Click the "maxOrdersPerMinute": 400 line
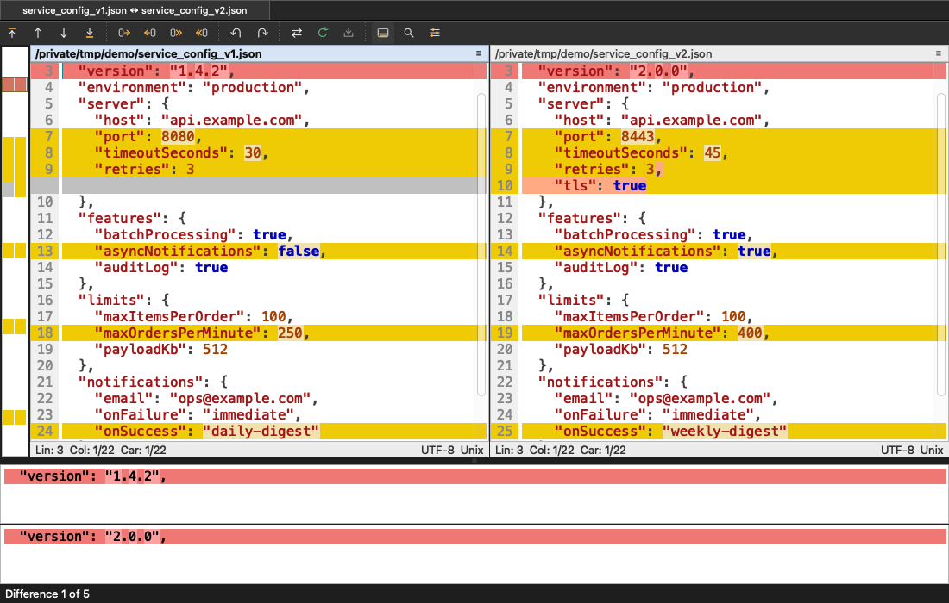This screenshot has width=949, height=603. point(734,333)
